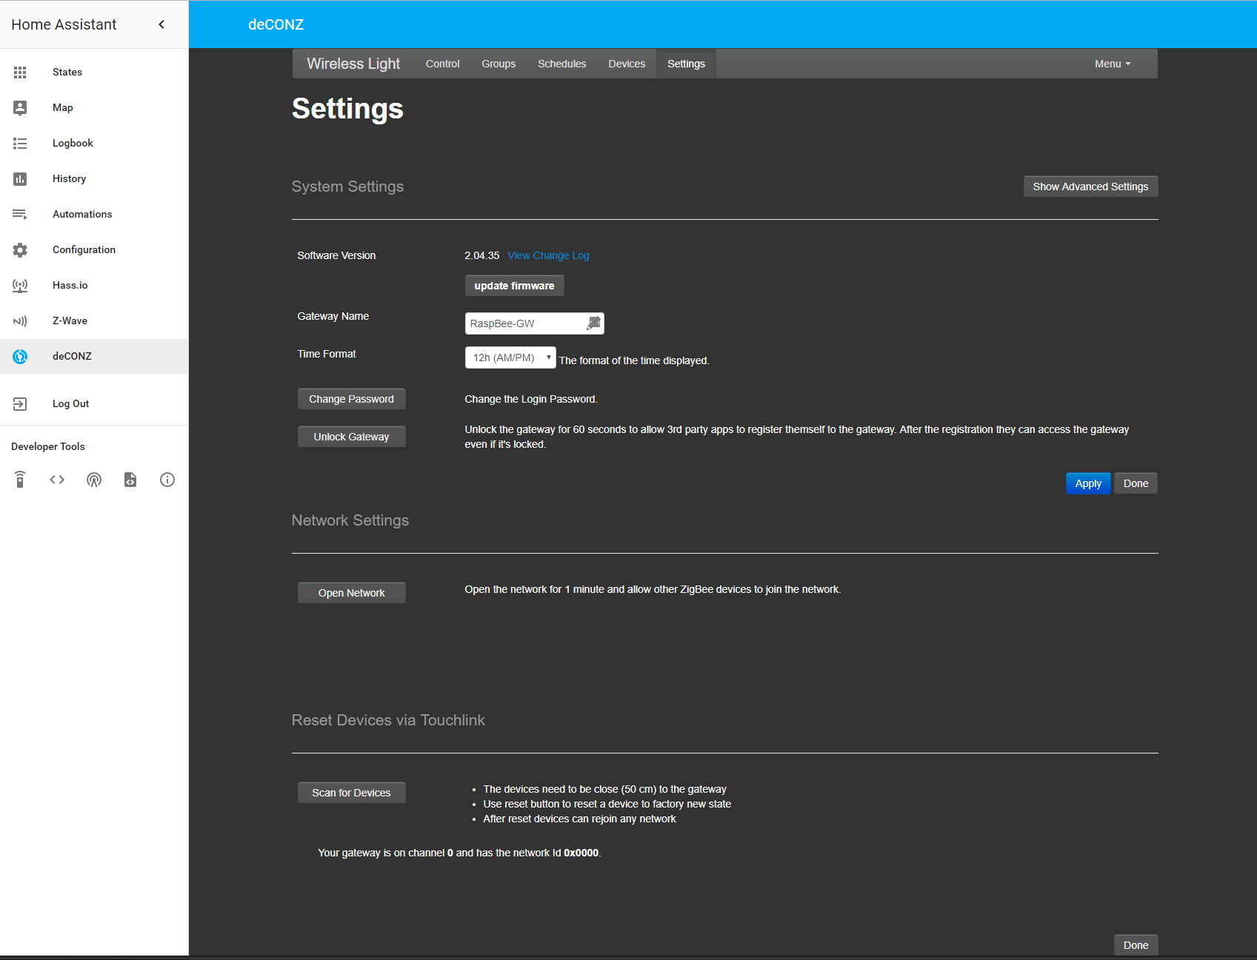Open the Time Format dropdown
This screenshot has width=1257, height=960.
point(510,358)
